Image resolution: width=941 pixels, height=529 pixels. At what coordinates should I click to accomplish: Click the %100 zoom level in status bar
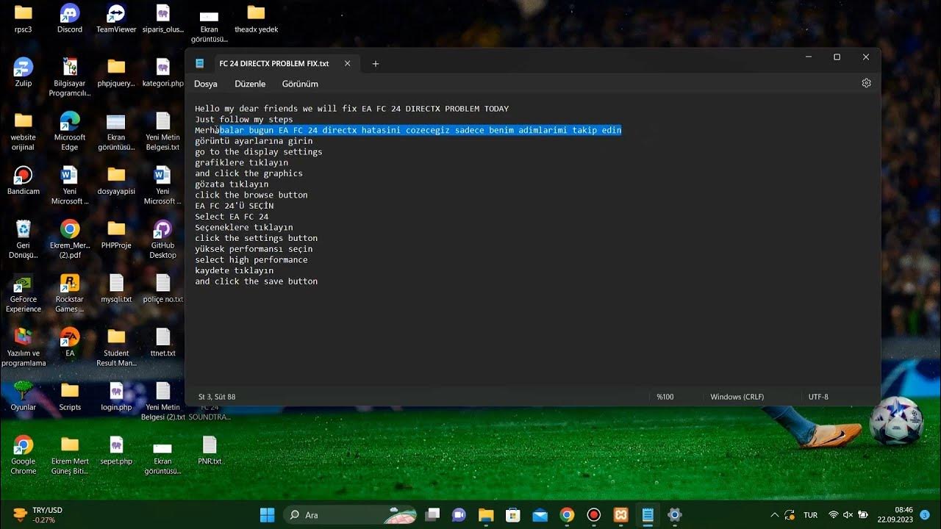coord(665,397)
